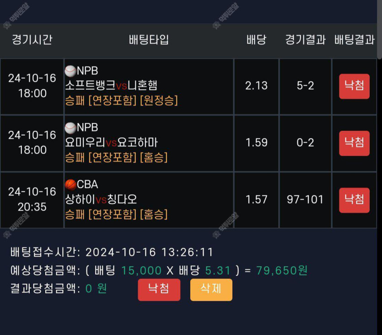382x335 pixels.
Task: Select the 배당 column header
Action: click(x=256, y=39)
